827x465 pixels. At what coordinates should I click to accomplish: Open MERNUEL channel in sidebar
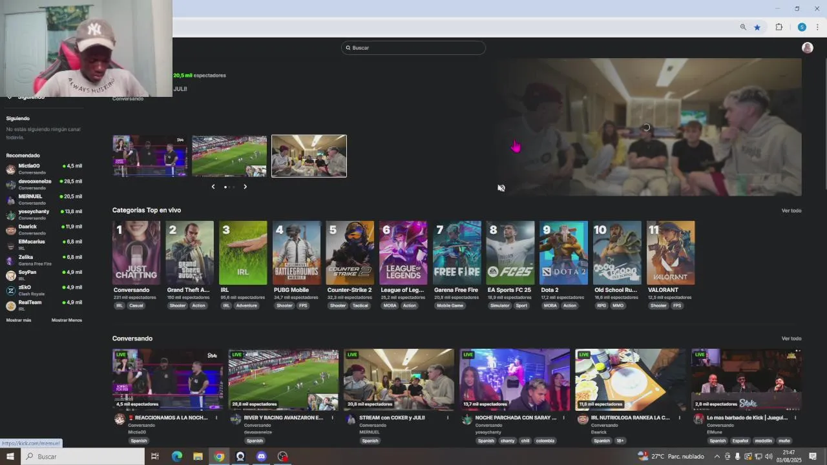(x=44, y=200)
